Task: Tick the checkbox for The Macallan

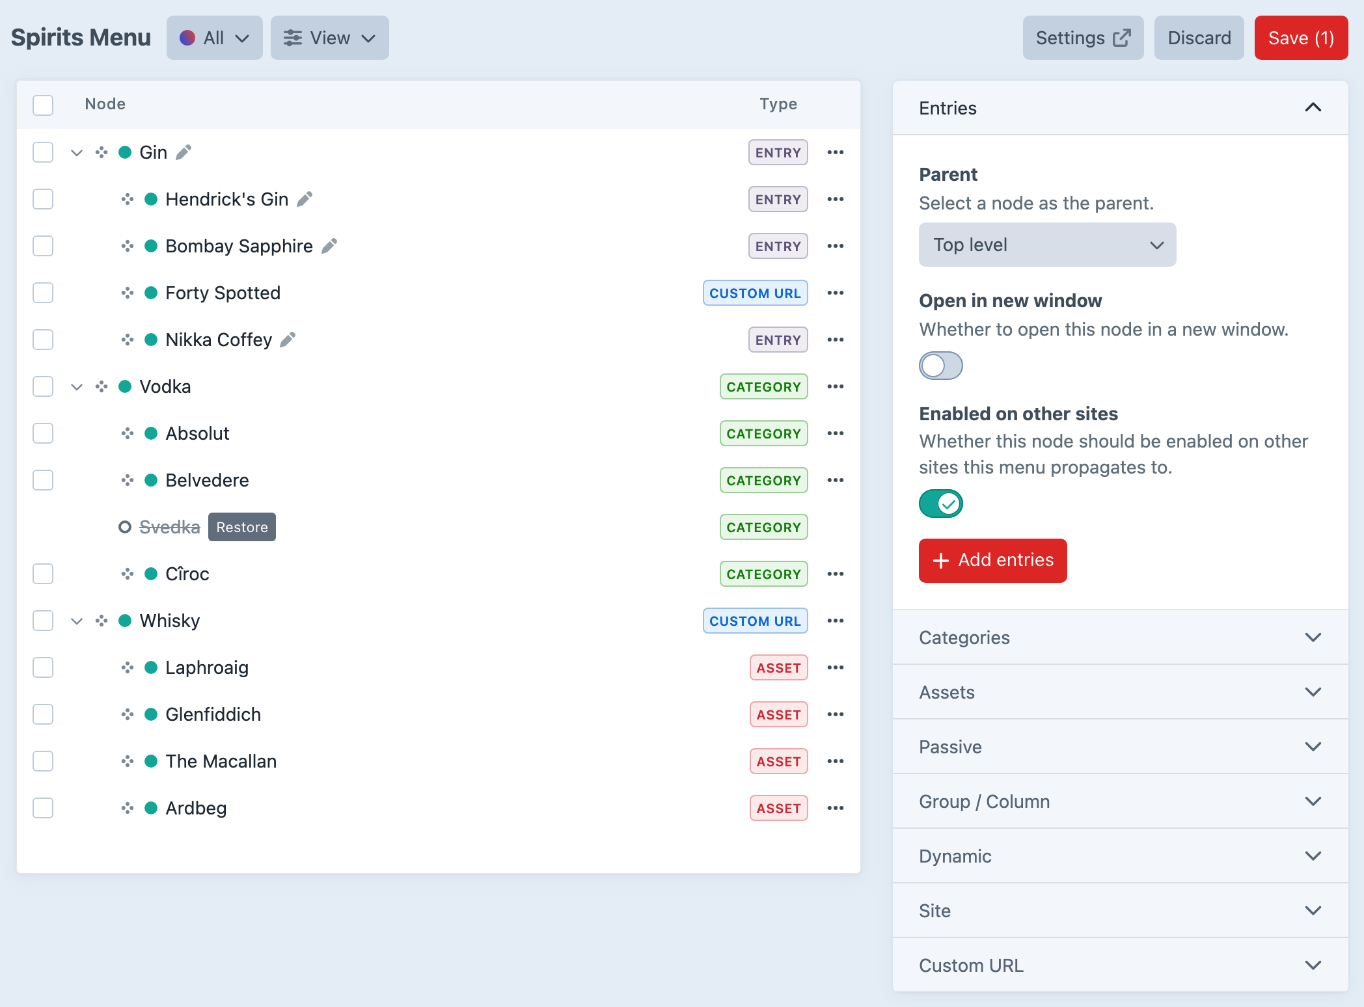Action: tap(43, 761)
